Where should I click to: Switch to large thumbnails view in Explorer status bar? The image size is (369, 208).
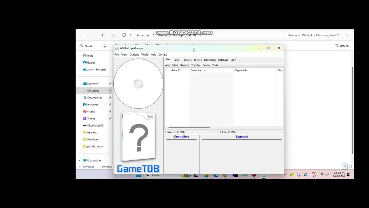click(x=350, y=167)
